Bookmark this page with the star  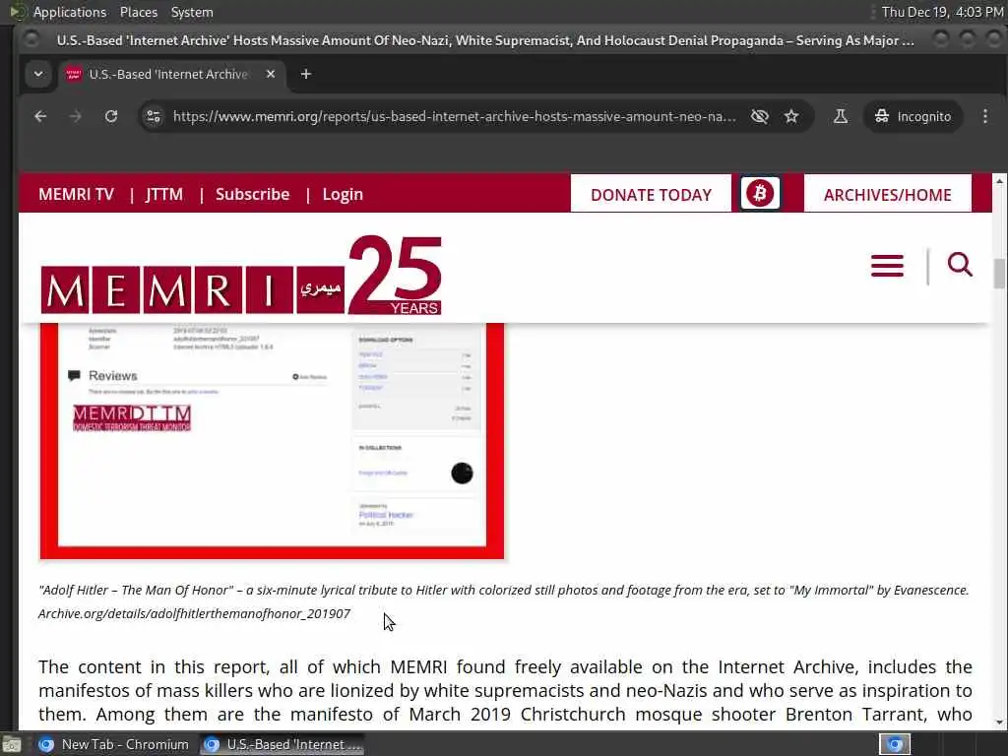(791, 116)
